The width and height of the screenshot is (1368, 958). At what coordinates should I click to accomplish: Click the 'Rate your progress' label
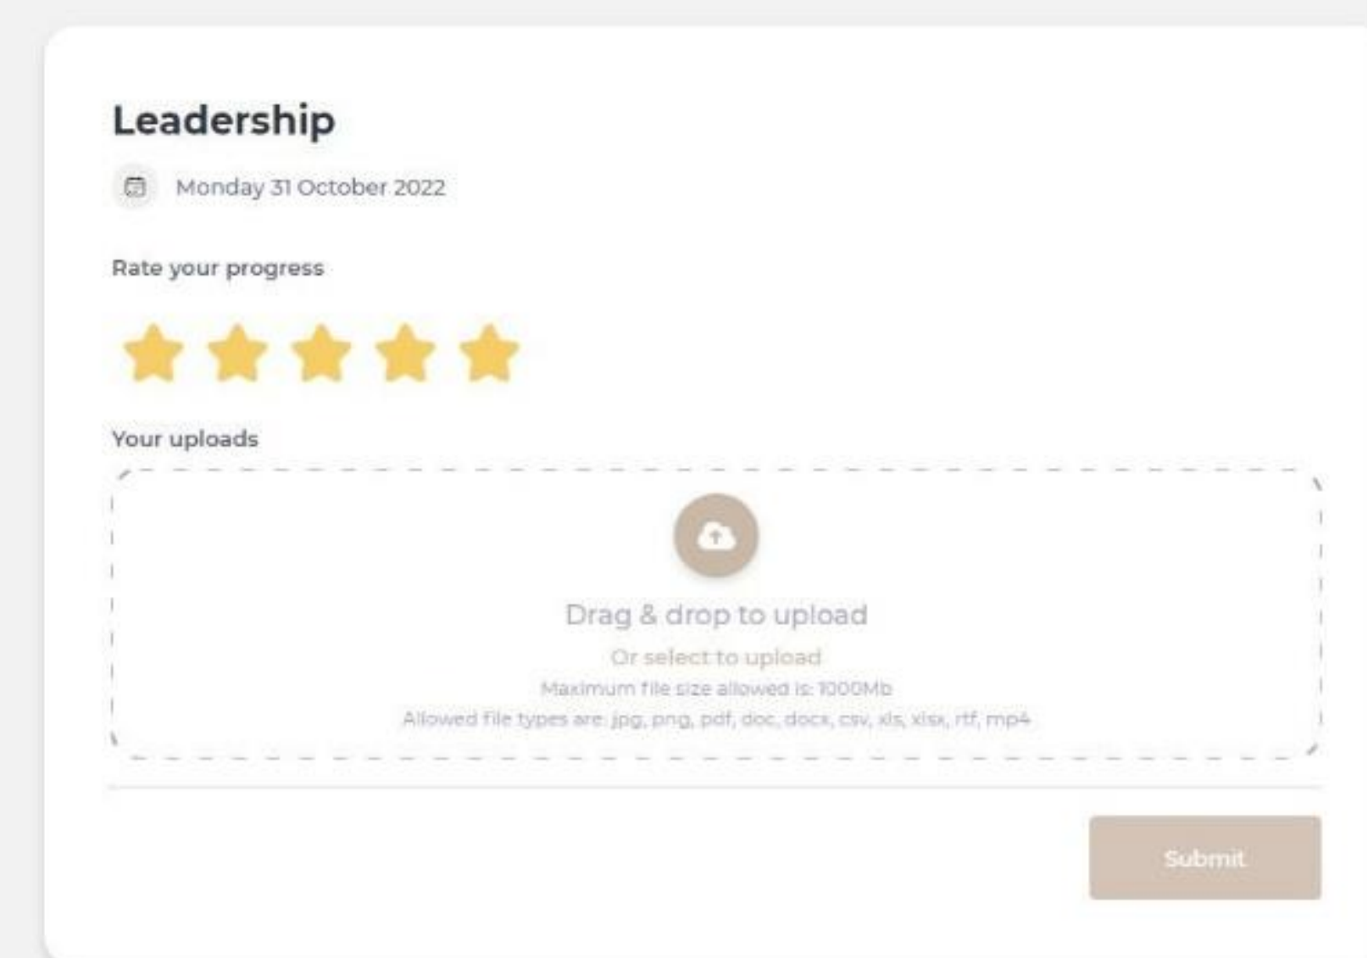click(218, 268)
